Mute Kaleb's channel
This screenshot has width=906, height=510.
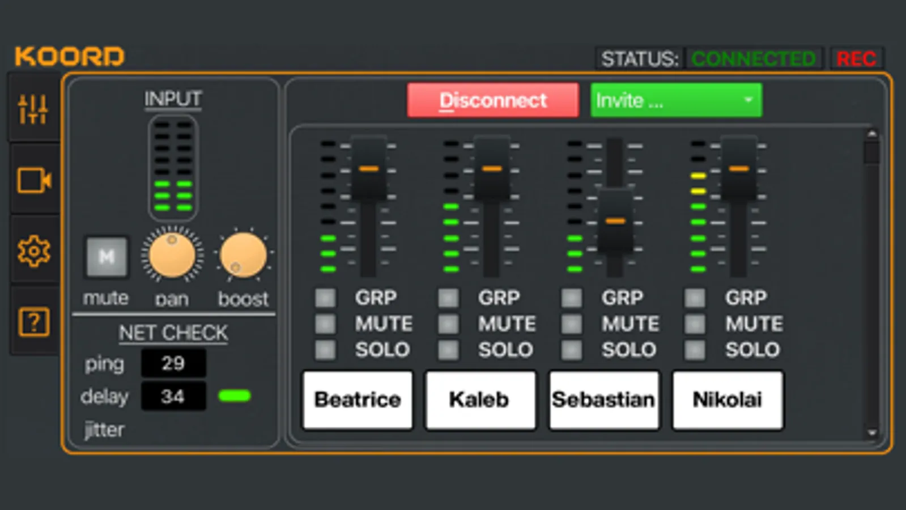tap(448, 324)
